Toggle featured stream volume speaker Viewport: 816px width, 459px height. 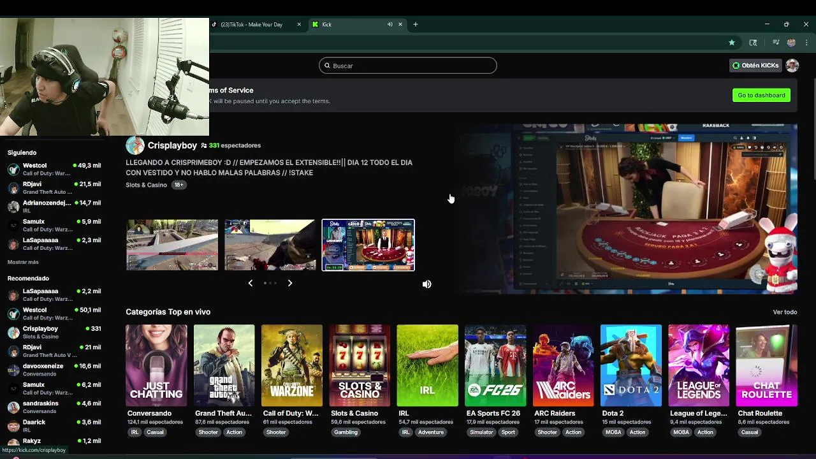coord(427,284)
